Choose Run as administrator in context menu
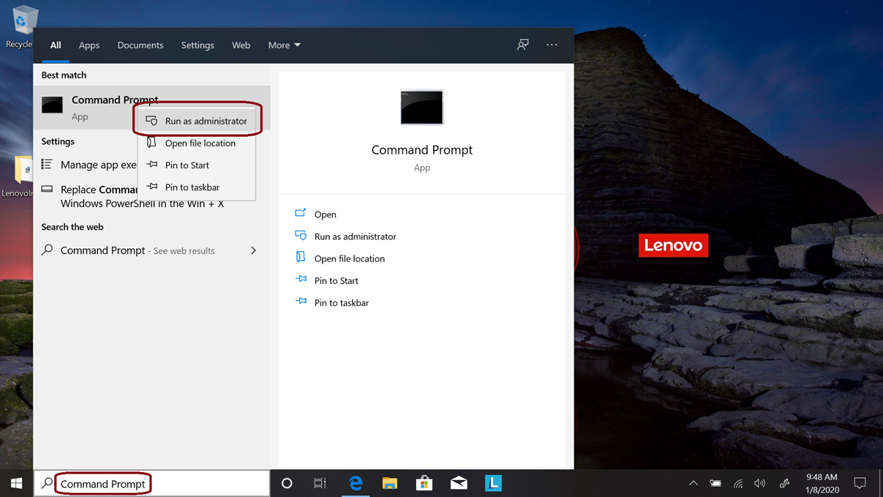Viewport: 883px width, 497px height. 197,121
